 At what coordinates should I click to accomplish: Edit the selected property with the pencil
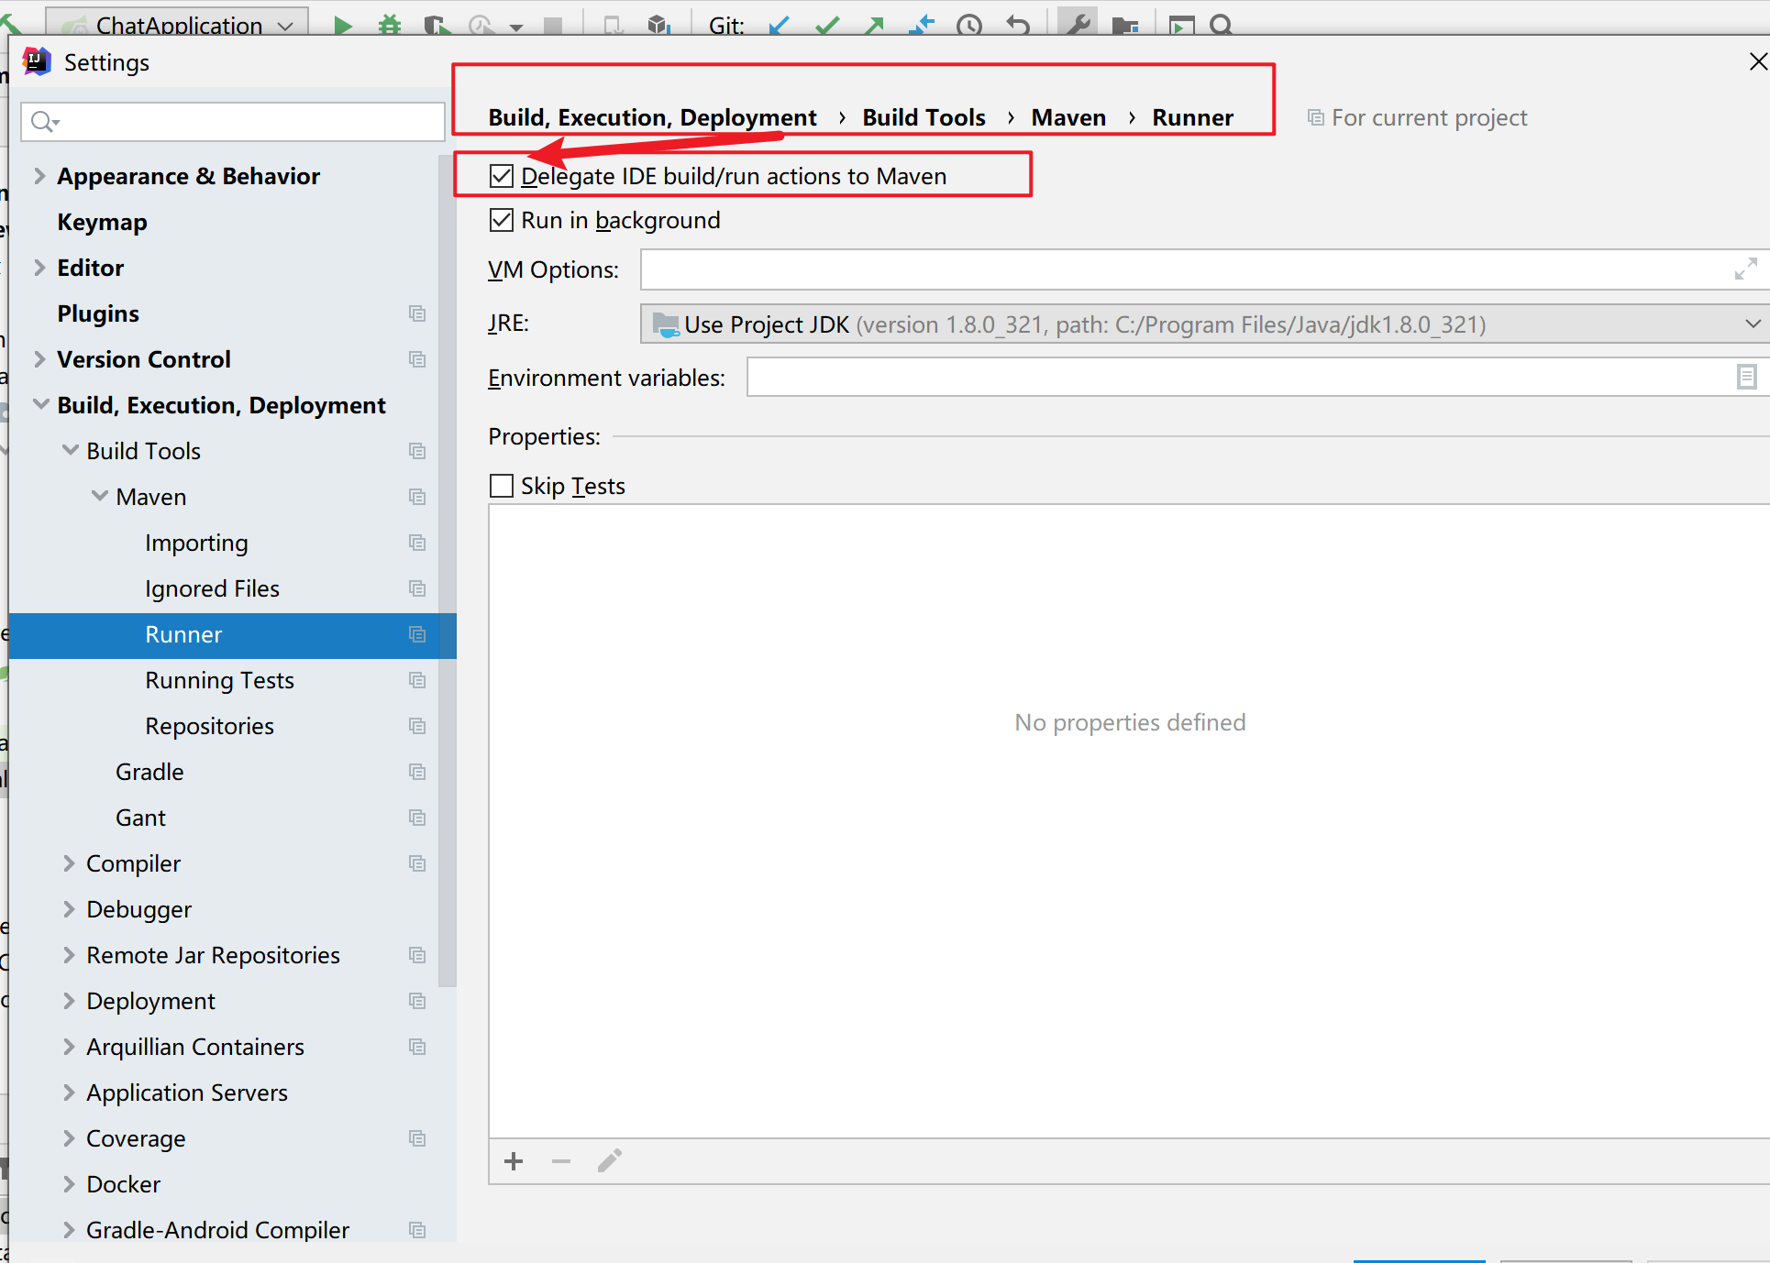pyautogui.click(x=610, y=1161)
